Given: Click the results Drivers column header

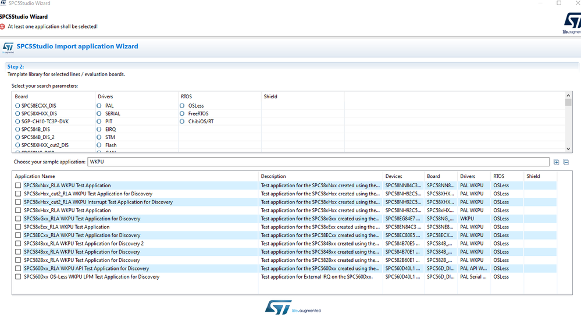Looking at the screenshot, I should [475, 176].
